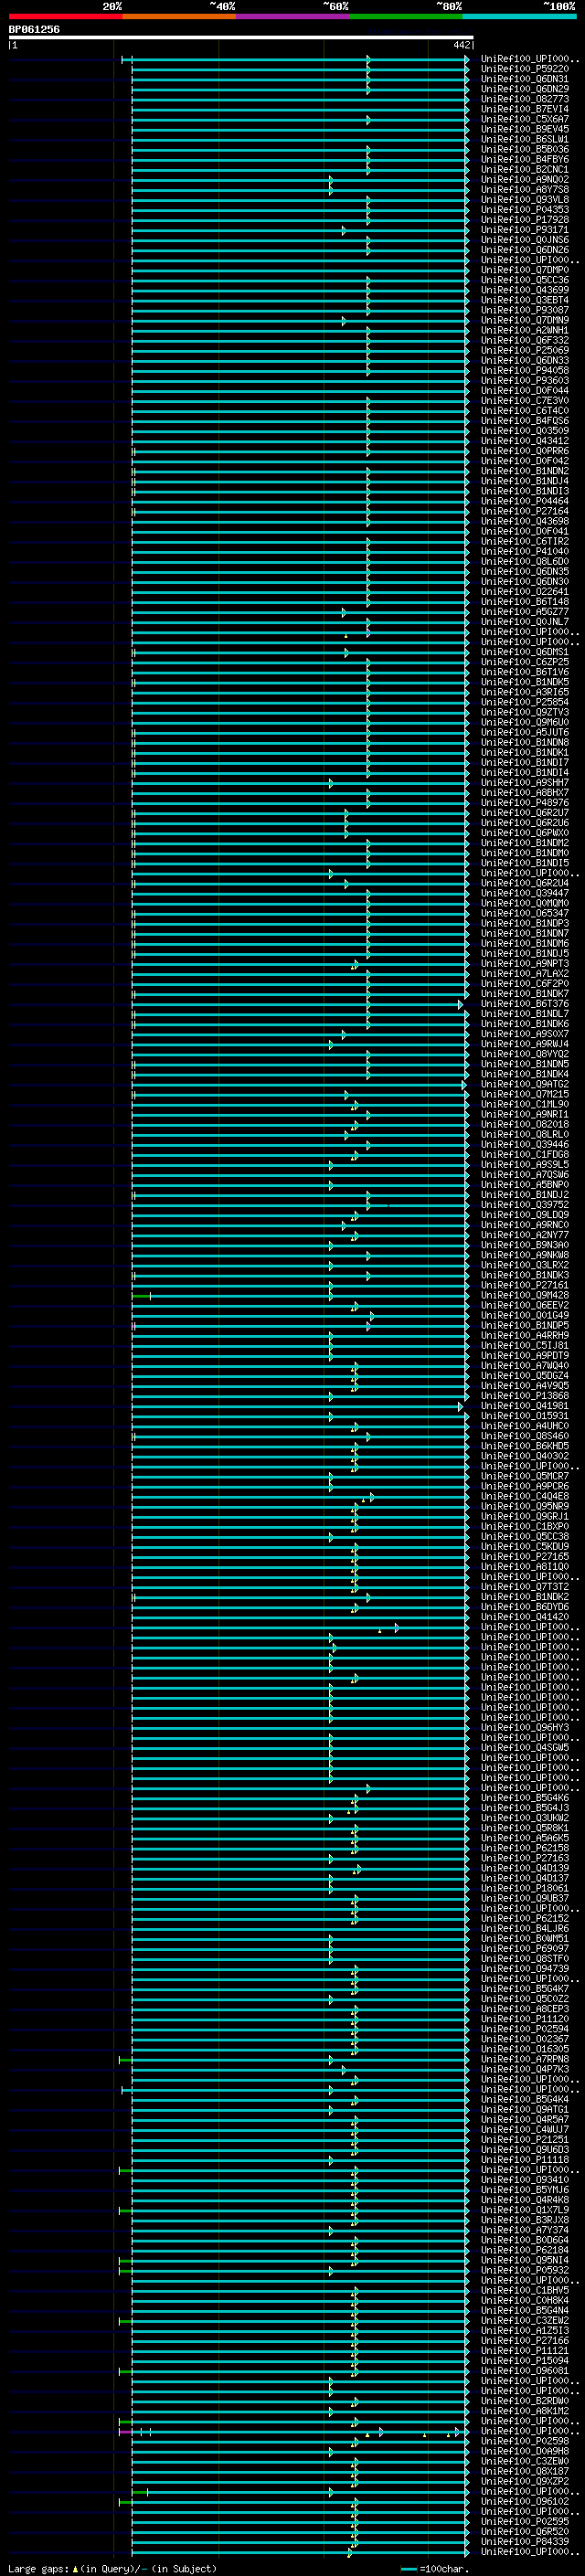The height and width of the screenshot is (2576, 585).
Task: Select the UniRef100_Q0JNS6 label
Action: (525, 239)
